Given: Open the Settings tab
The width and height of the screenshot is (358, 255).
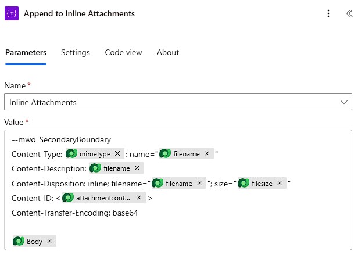Looking at the screenshot, I should [x=76, y=52].
